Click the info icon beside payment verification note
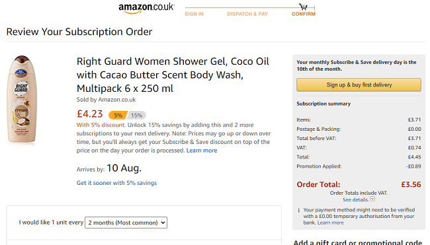 298,210
